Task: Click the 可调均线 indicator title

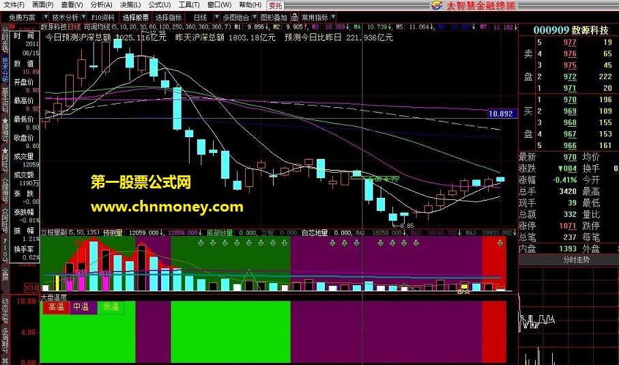Action: (97, 27)
